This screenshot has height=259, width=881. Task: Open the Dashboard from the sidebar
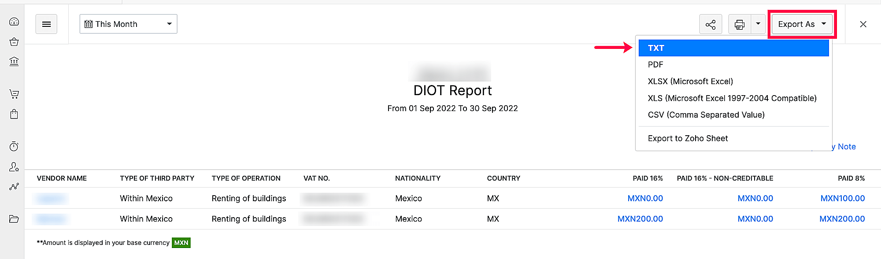(14, 21)
